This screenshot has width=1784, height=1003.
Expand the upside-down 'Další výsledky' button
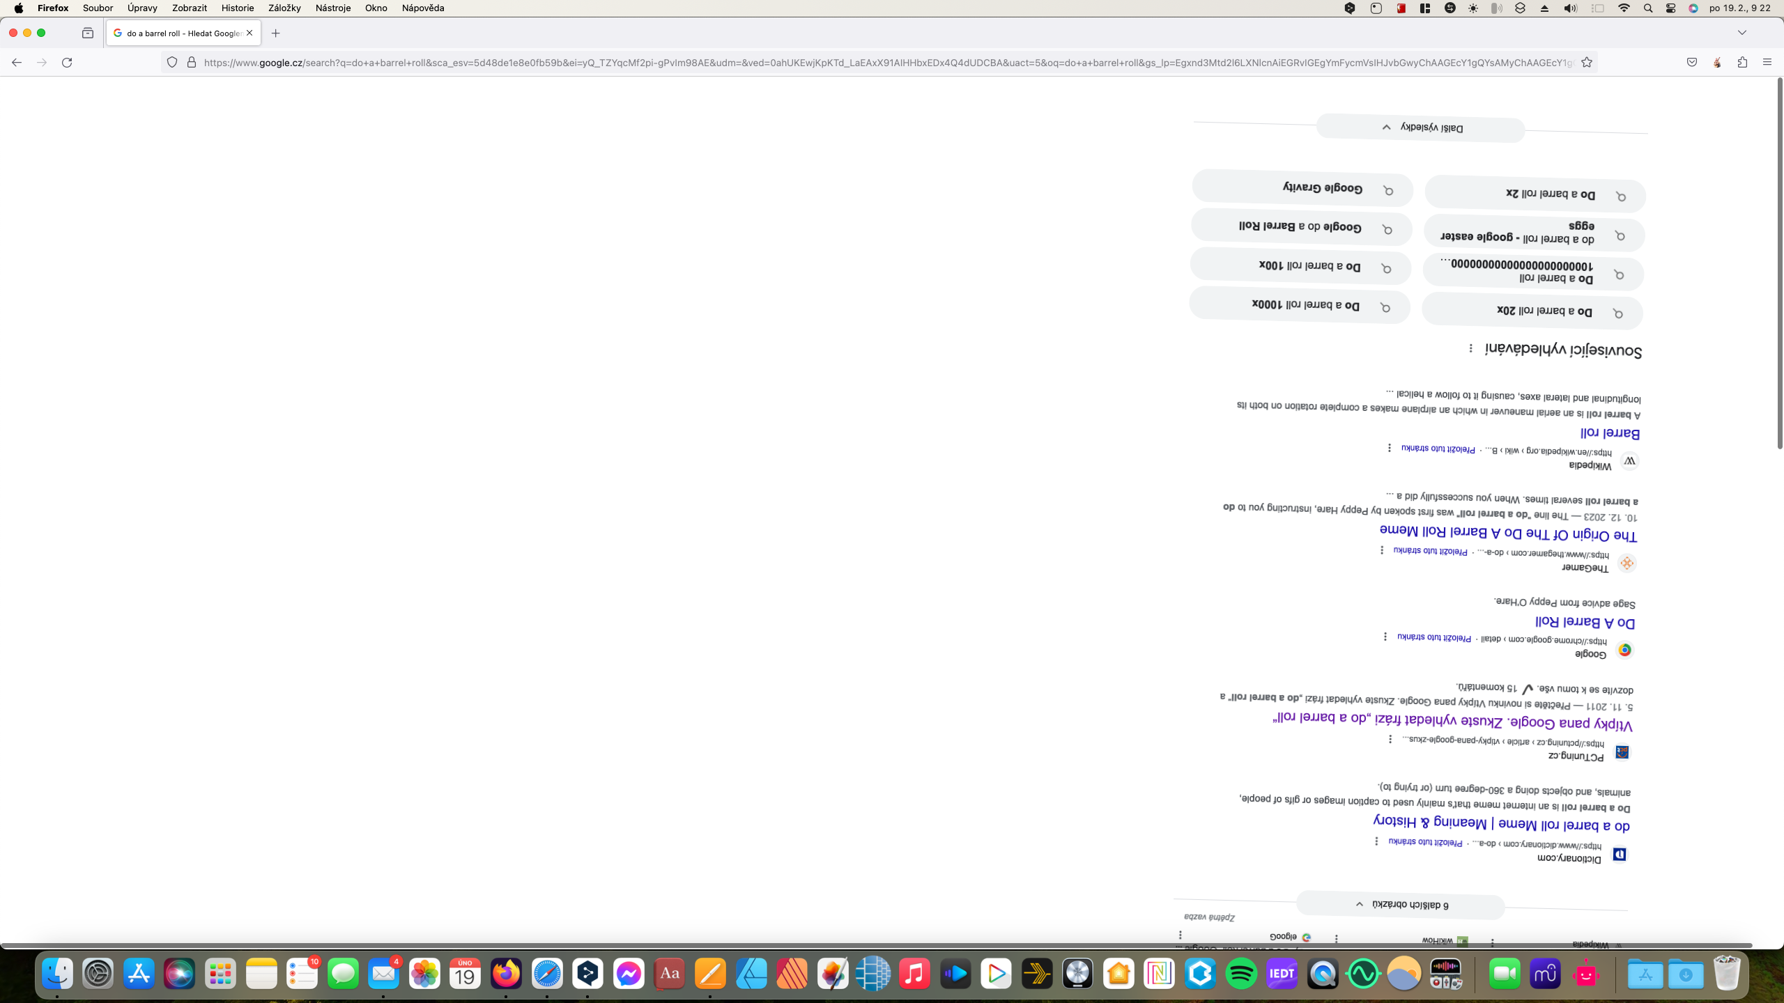tap(1420, 128)
